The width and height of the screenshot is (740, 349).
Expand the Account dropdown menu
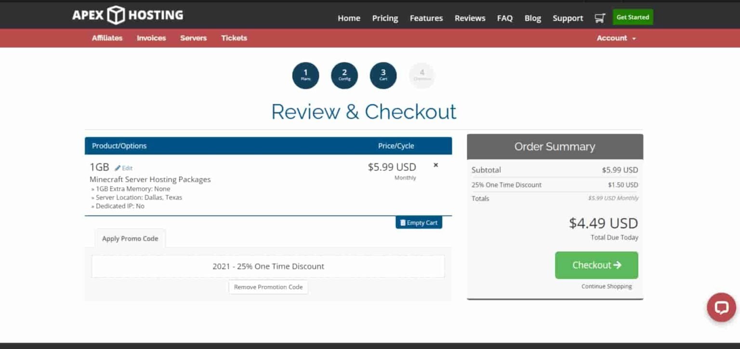click(x=616, y=38)
